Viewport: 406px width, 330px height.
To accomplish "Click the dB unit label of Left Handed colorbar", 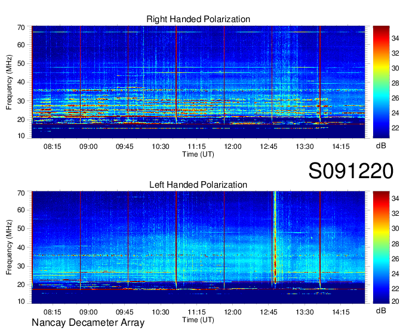I will (x=381, y=310).
